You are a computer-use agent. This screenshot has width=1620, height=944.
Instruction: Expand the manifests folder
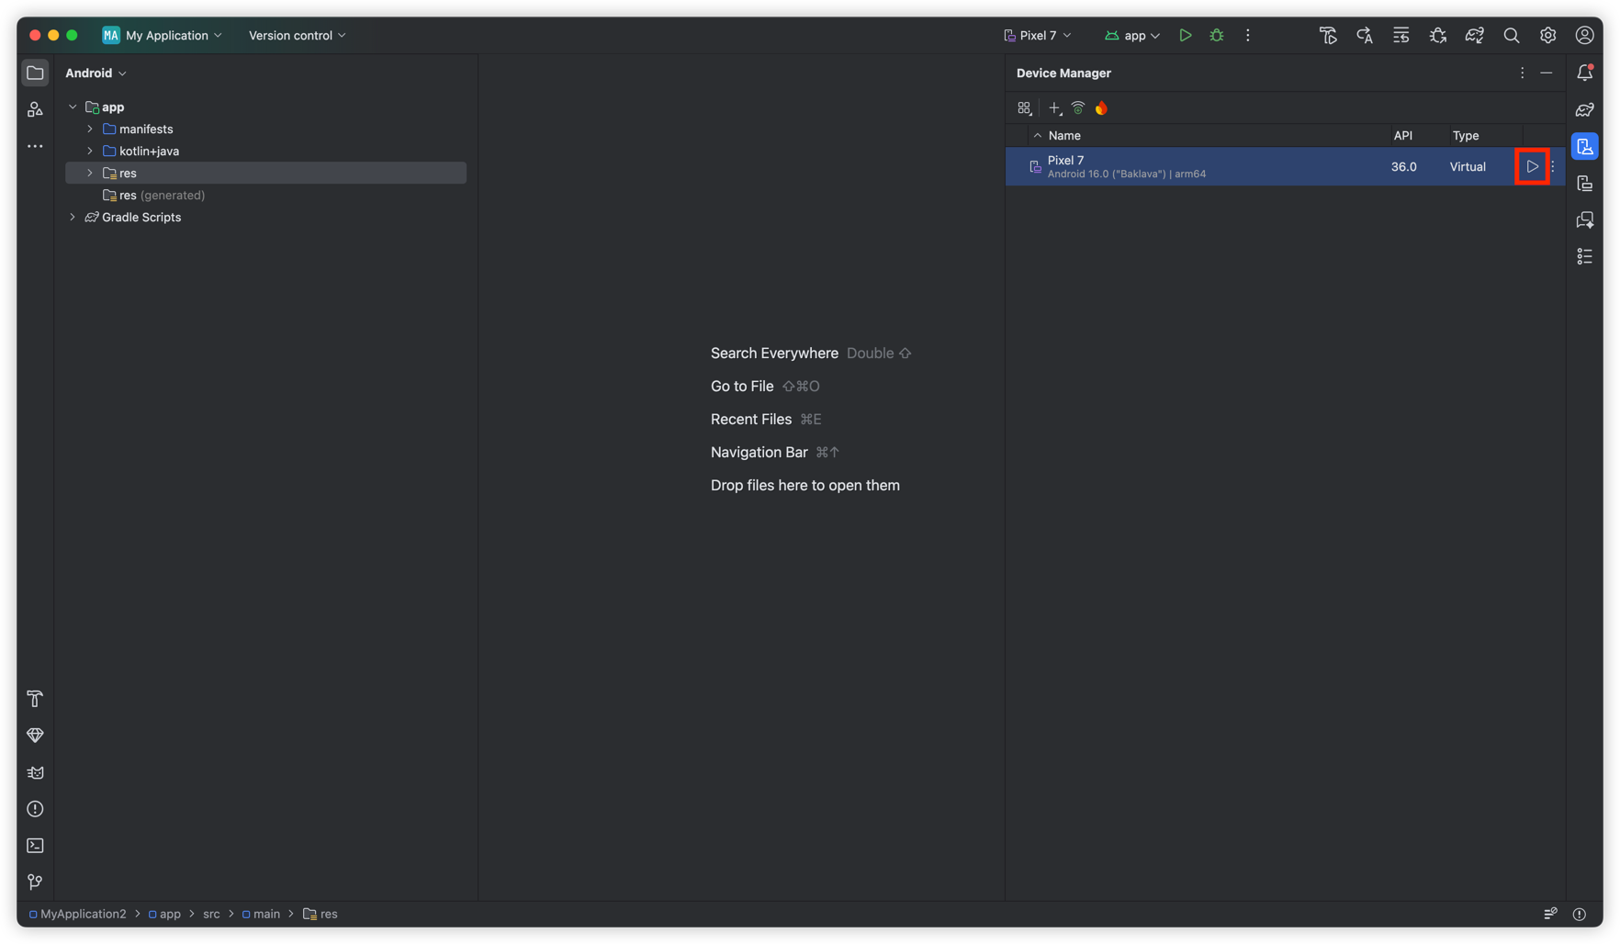pos(90,129)
